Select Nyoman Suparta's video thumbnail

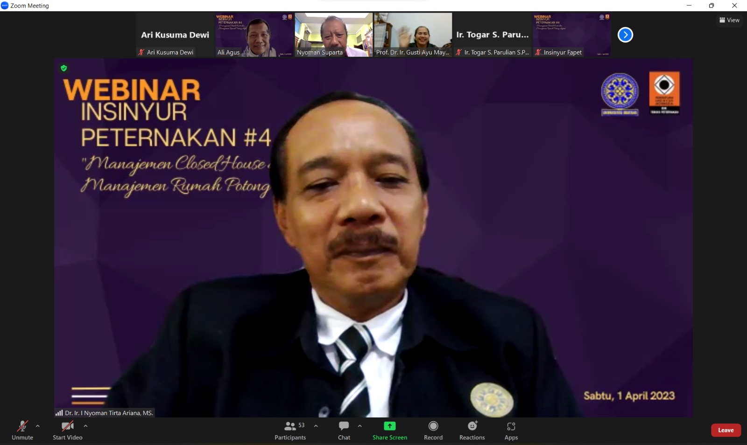(334, 35)
